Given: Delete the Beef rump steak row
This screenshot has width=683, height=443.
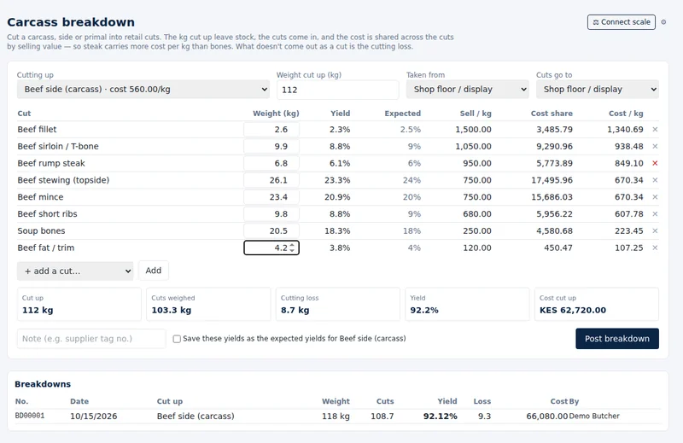Looking at the screenshot, I should [x=655, y=163].
